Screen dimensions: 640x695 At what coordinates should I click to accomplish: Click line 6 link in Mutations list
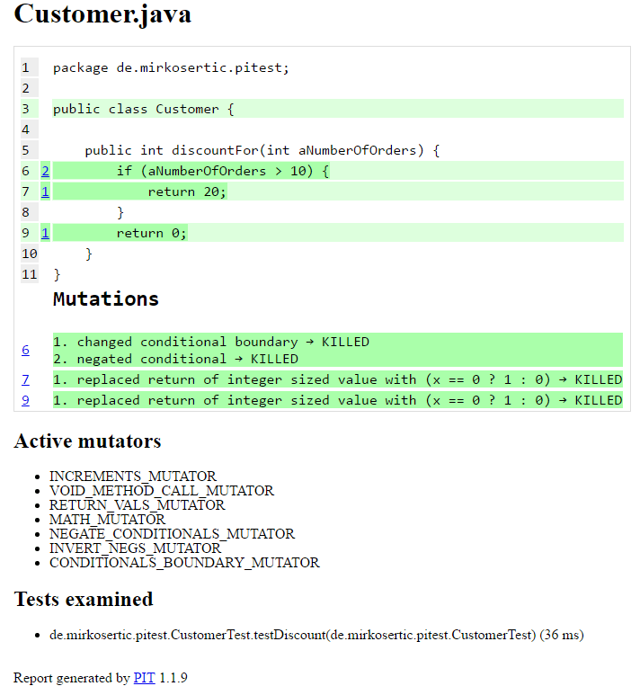pyautogui.click(x=26, y=350)
